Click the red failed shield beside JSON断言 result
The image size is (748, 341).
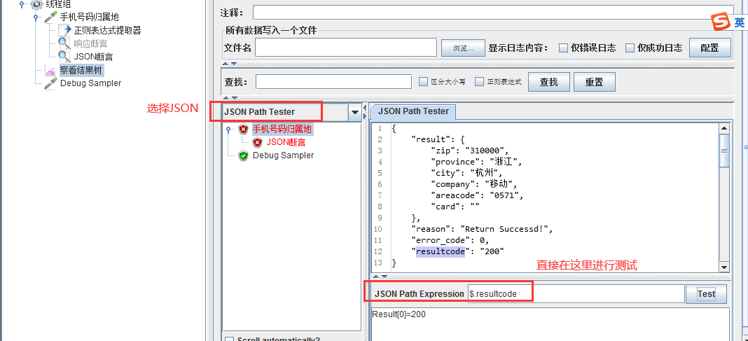tap(258, 142)
